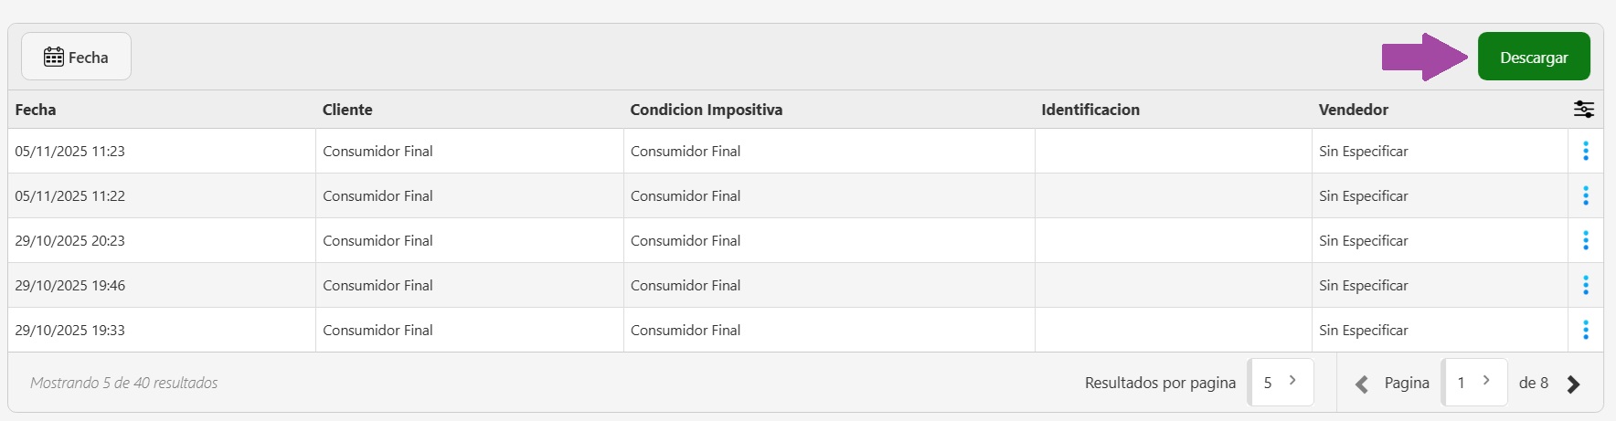Sort by Fecha column header
Viewport: 1616px width, 421px height.
36,110
